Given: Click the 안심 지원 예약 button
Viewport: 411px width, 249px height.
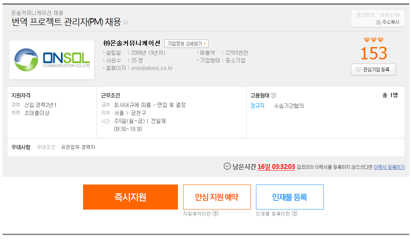Looking at the screenshot, I should 217,197.
